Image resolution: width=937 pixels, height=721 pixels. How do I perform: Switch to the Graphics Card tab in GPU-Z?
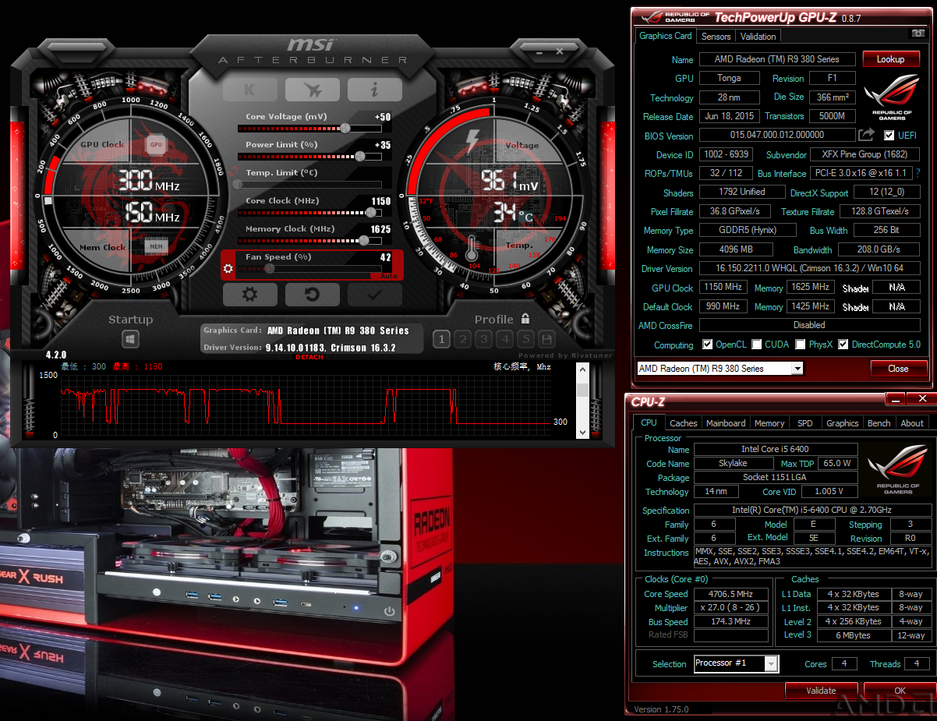(666, 36)
